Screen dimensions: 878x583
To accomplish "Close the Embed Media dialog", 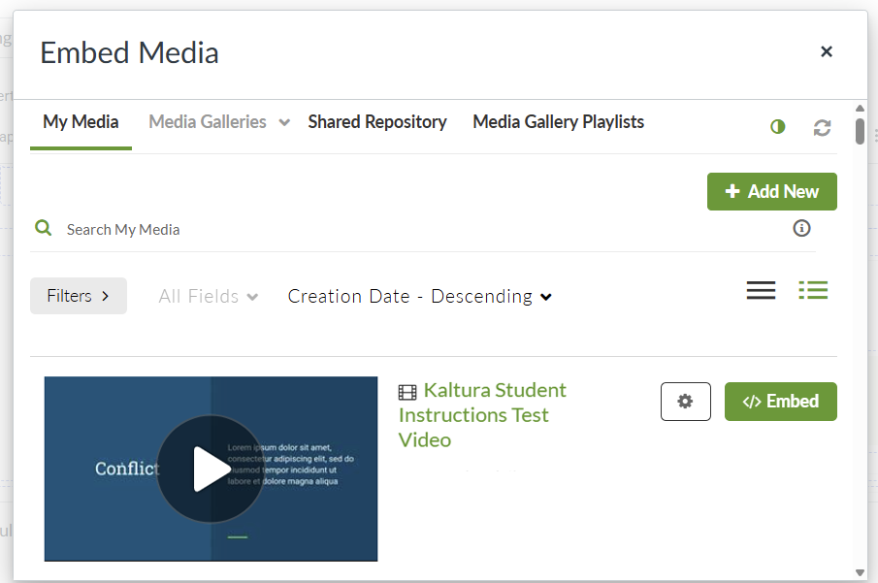I will pyautogui.click(x=827, y=51).
